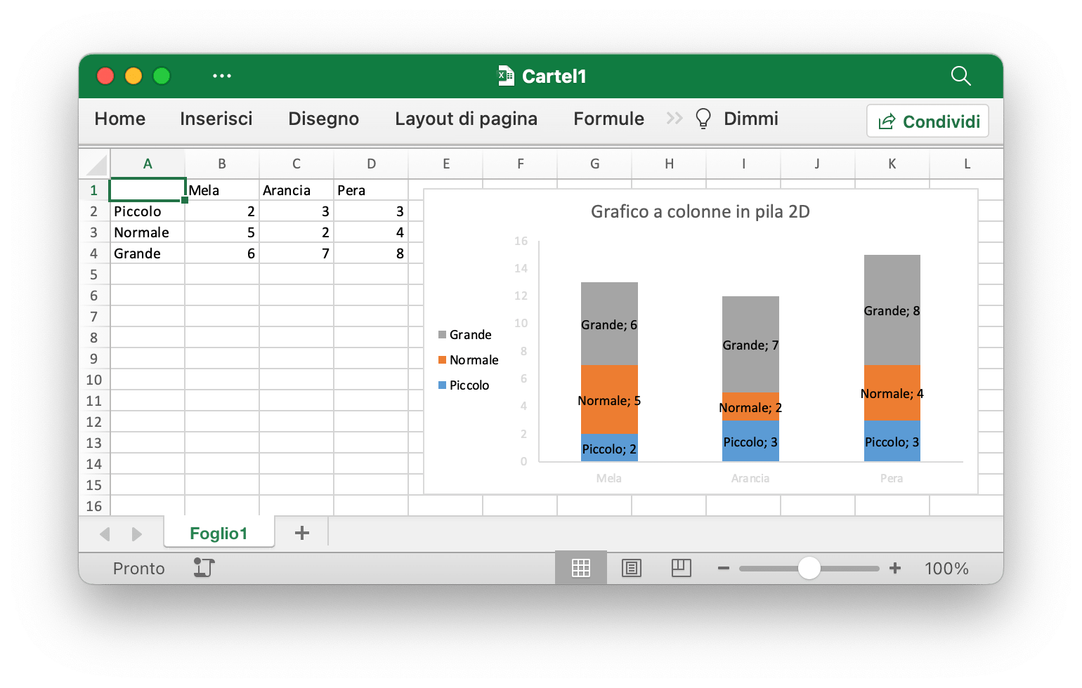Click the Excel file icon beside Cartel1
This screenshot has width=1082, height=688.
506,76
